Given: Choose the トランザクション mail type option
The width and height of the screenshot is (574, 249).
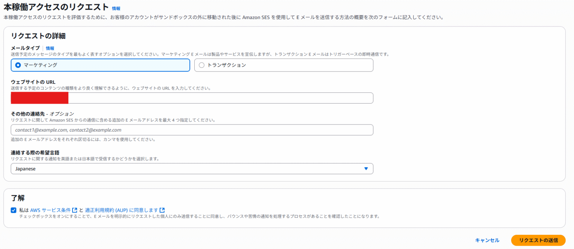Looking at the screenshot, I should click(x=202, y=65).
